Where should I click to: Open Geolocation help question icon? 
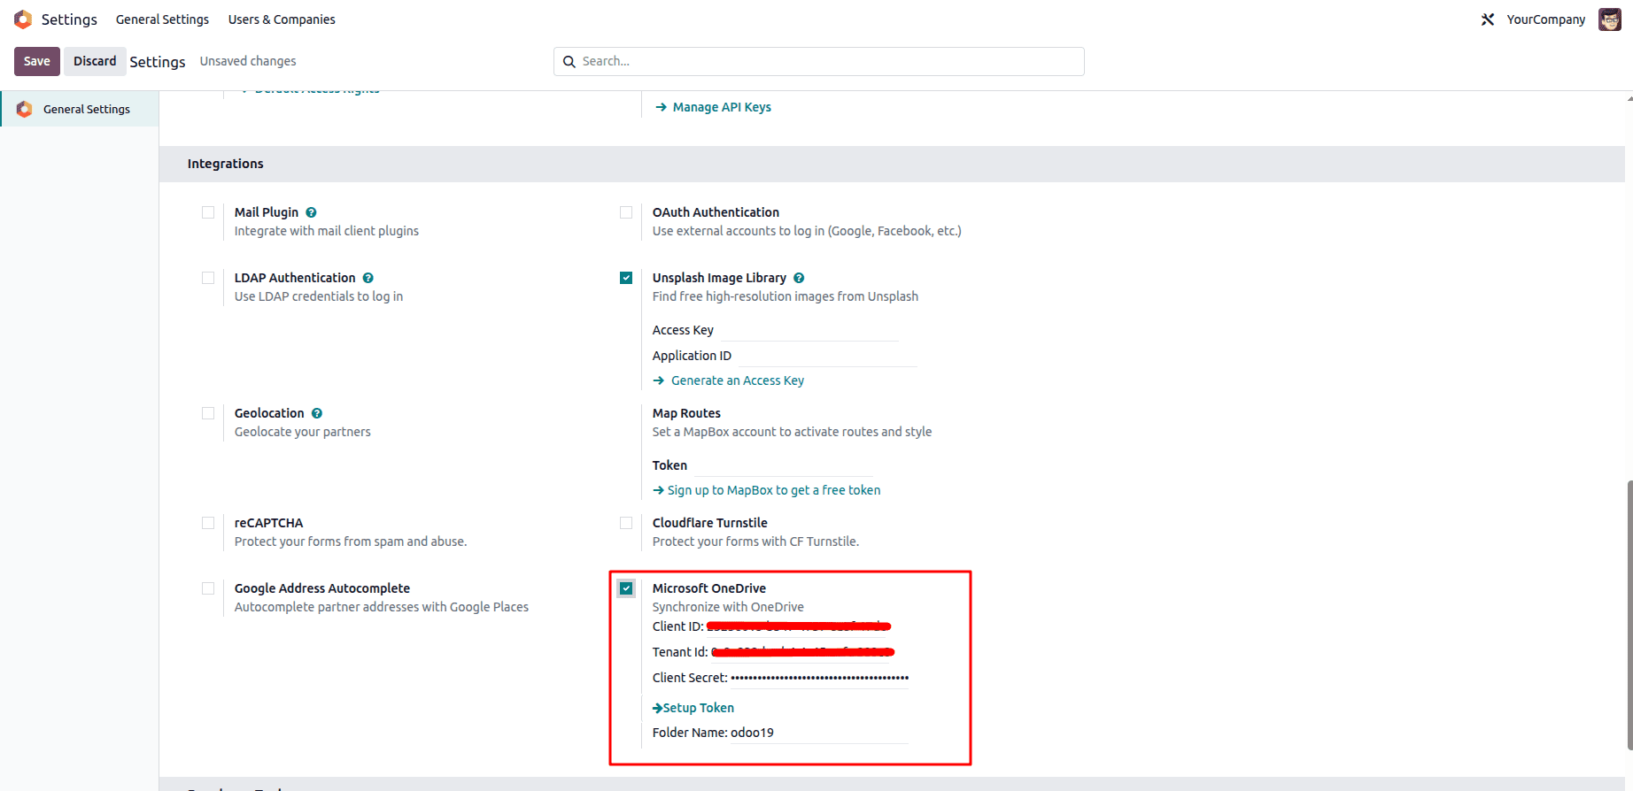point(317,413)
